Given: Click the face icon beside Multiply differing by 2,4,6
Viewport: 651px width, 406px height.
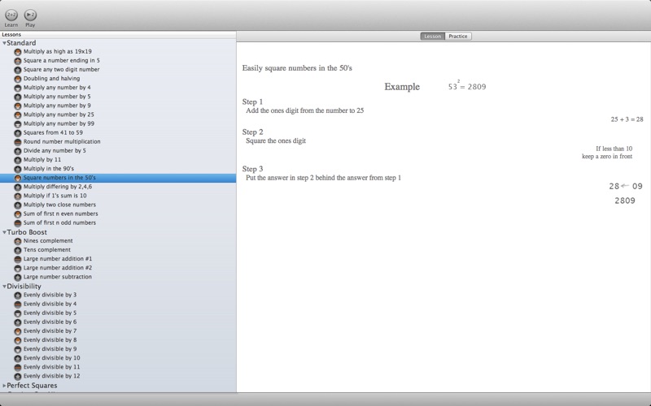Looking at the screenshot, I should [x=17, y=188].
